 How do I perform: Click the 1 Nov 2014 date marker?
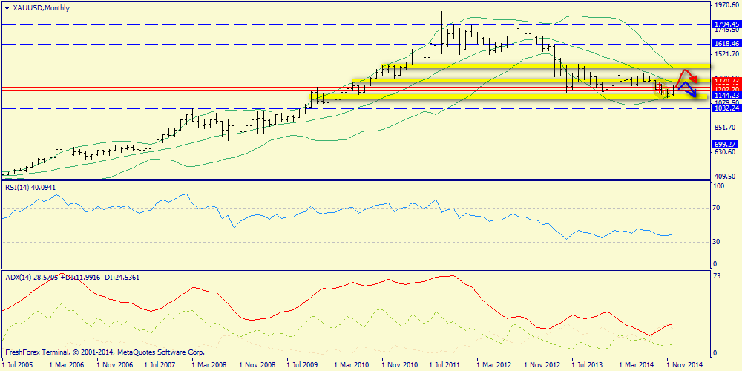coord(684,365)
